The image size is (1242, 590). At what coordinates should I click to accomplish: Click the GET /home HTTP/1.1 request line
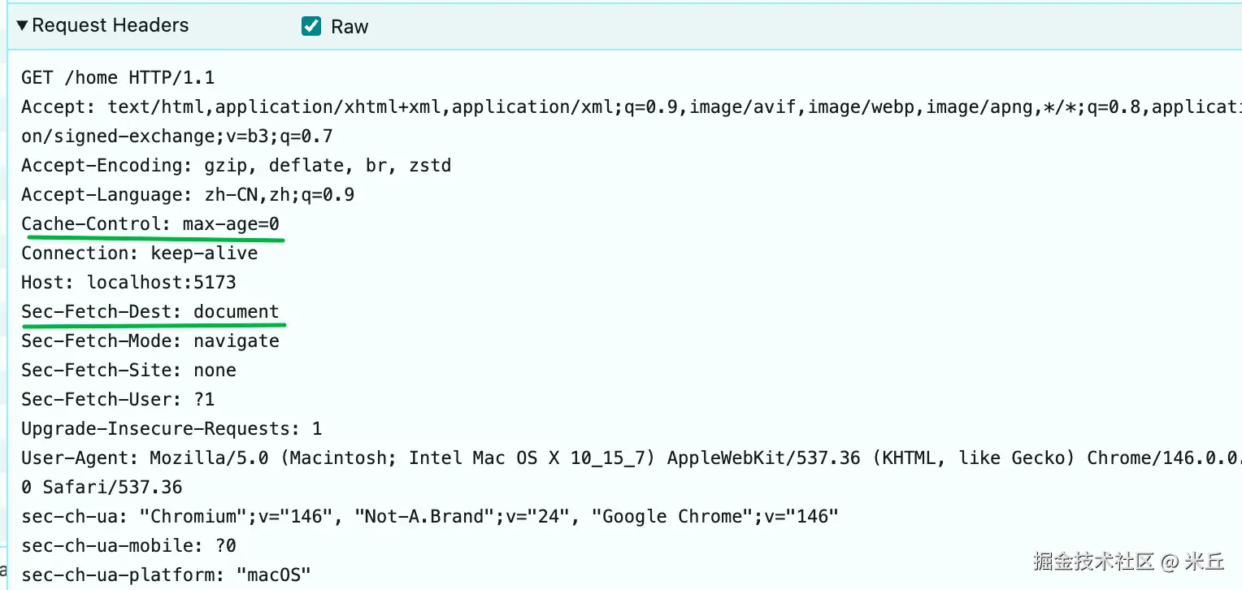(118, 78)
